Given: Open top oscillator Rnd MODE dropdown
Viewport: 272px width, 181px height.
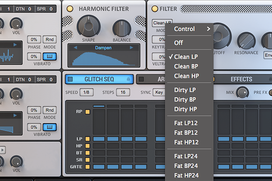Looking at the screenshot, I should point(50,40).
